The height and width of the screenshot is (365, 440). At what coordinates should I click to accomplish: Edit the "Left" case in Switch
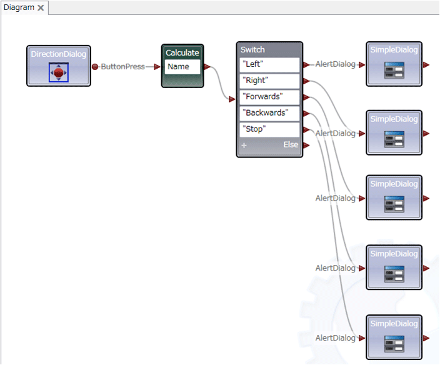coord(269,65)
